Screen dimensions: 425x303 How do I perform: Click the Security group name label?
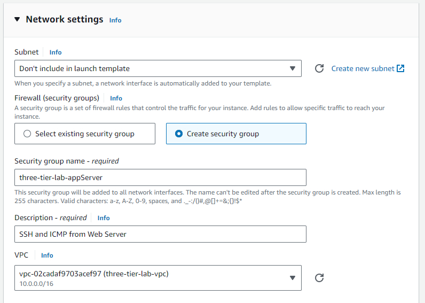pyautogui.click(x=66, y=161)
